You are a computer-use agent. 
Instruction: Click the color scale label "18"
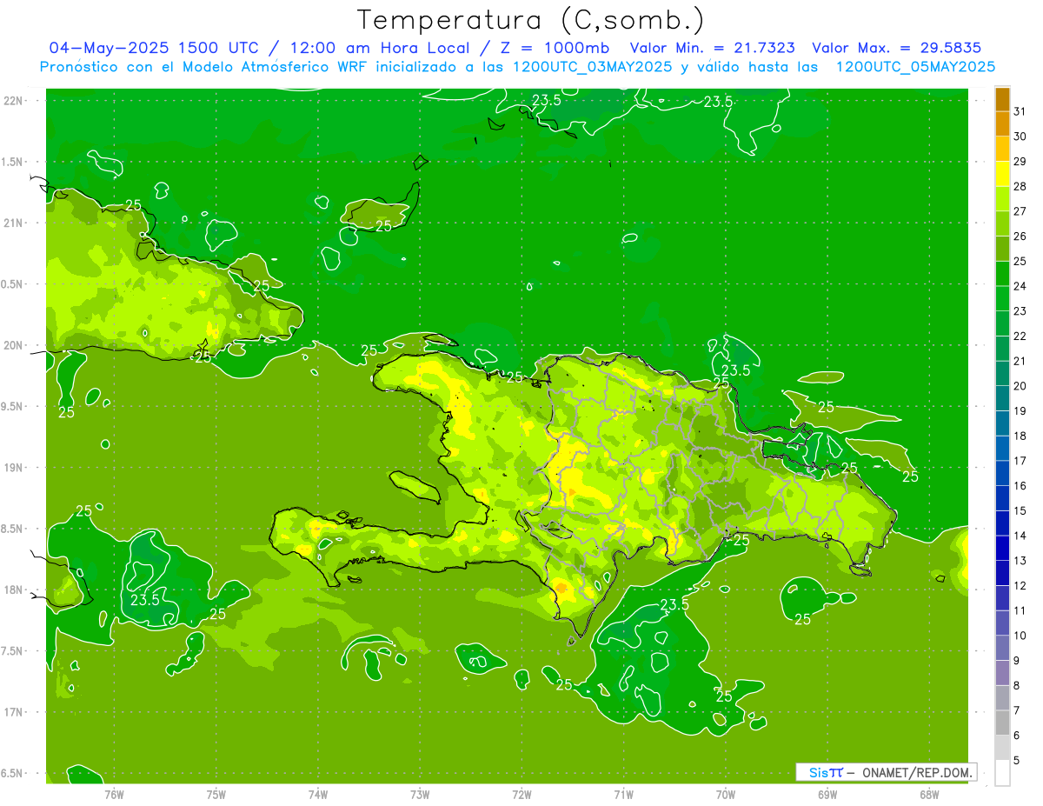pyautogui.click(x=1020, y=436)
